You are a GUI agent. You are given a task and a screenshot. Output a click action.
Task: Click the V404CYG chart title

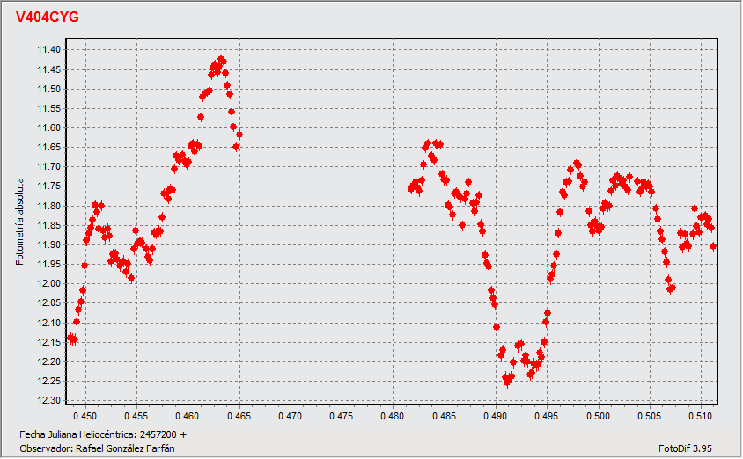point(48,17)
